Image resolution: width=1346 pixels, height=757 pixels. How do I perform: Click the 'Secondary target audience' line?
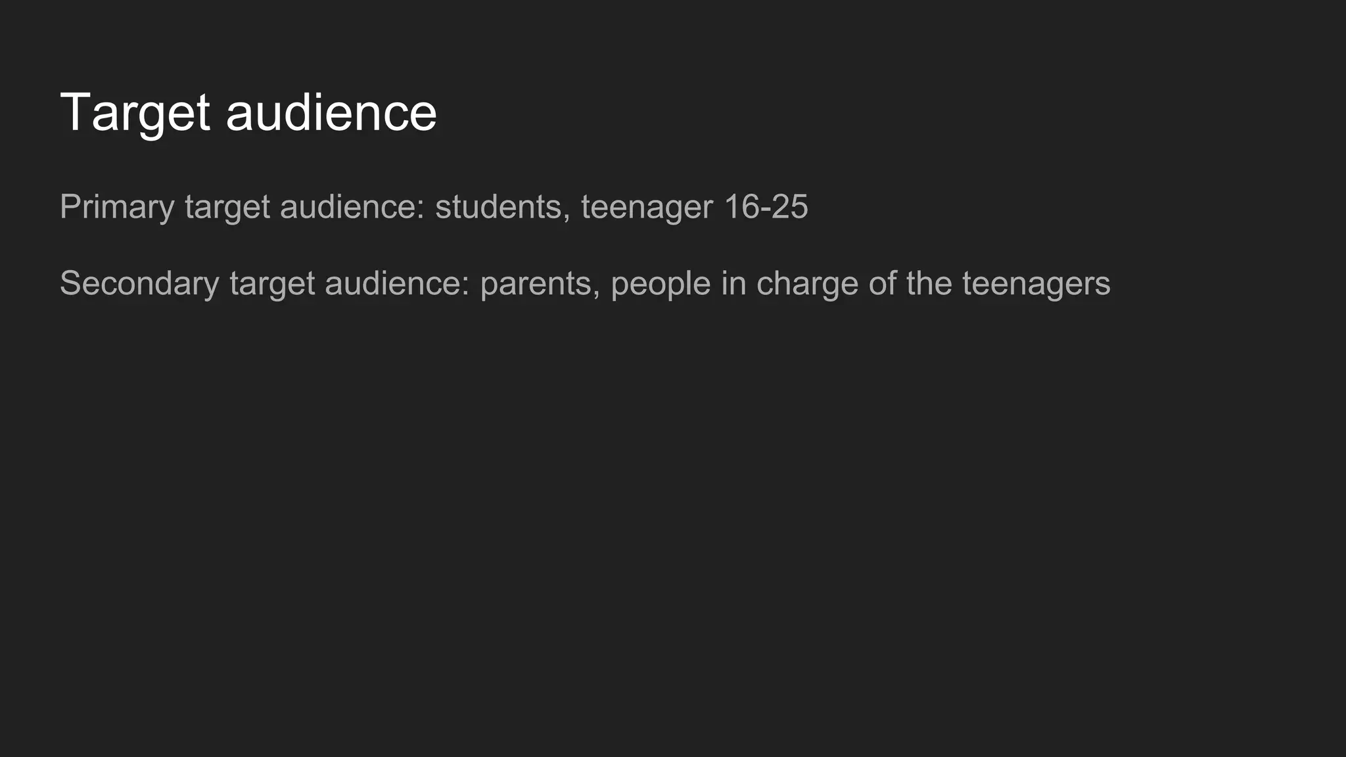click(585, 284)
